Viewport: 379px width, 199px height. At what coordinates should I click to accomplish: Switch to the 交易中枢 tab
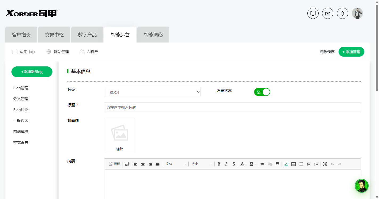point(54,35)
